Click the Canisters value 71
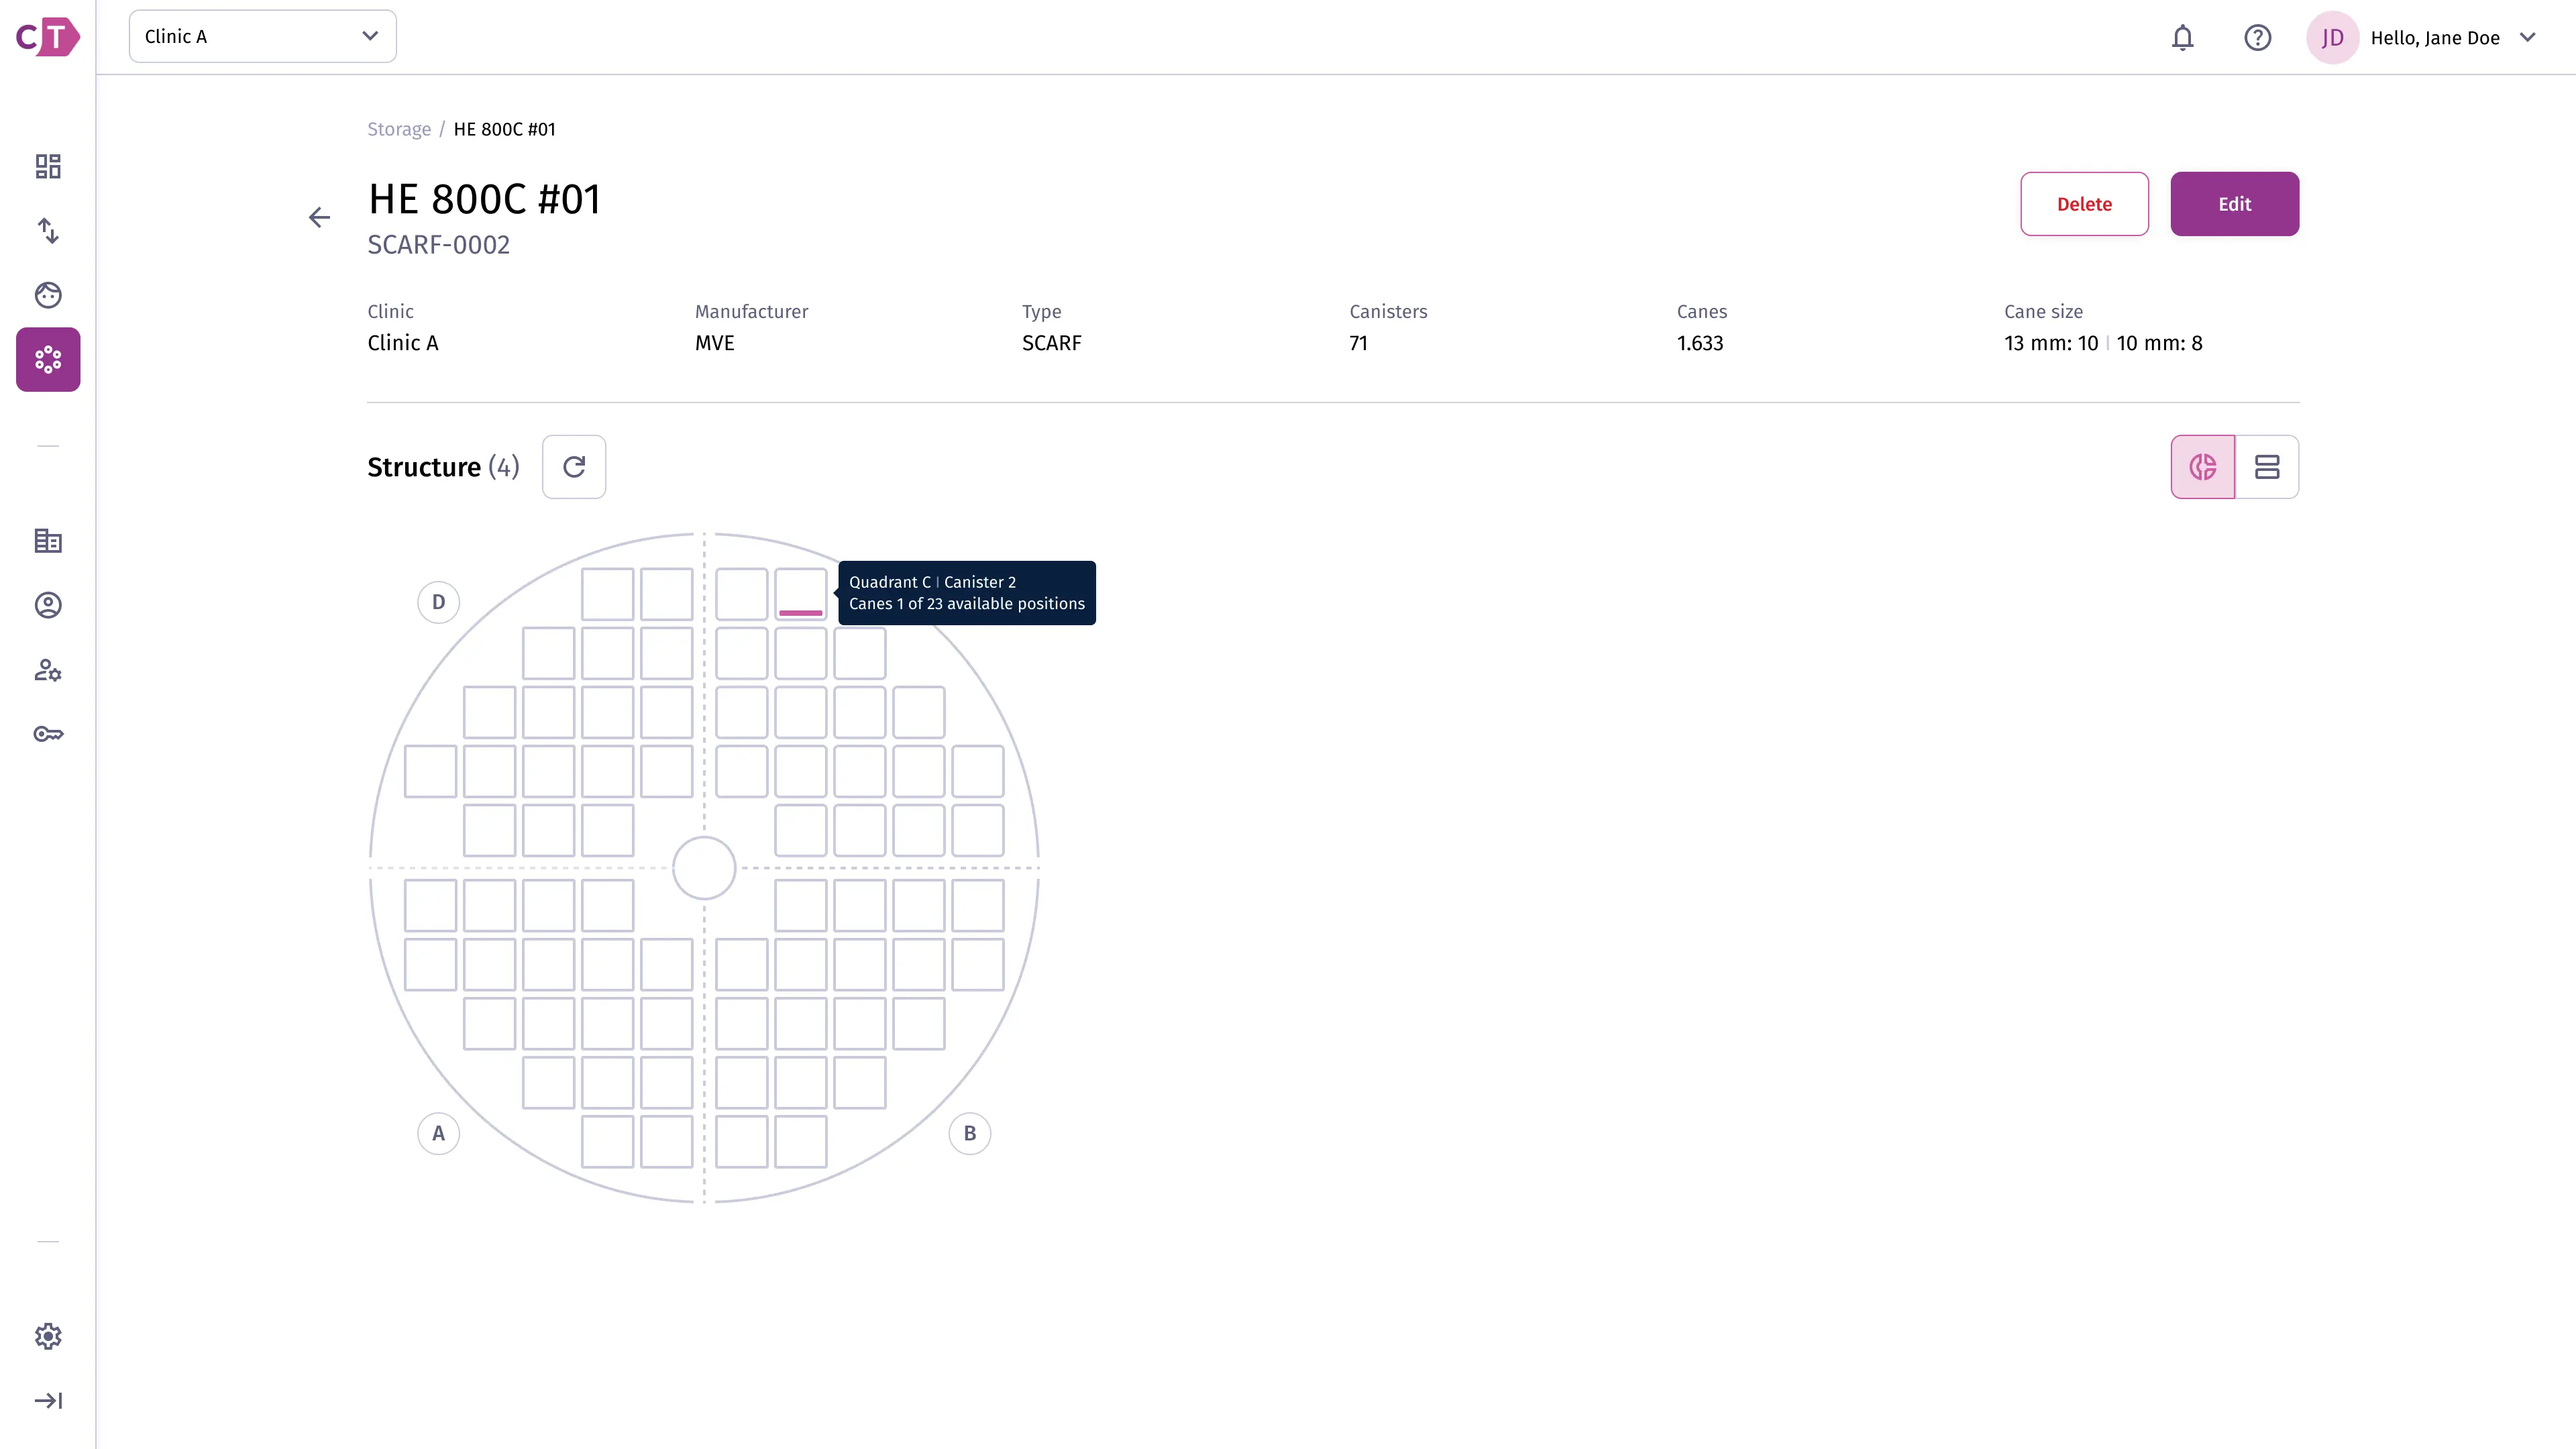Viewport: 2576px width, 1449px height. [1358, 343]
